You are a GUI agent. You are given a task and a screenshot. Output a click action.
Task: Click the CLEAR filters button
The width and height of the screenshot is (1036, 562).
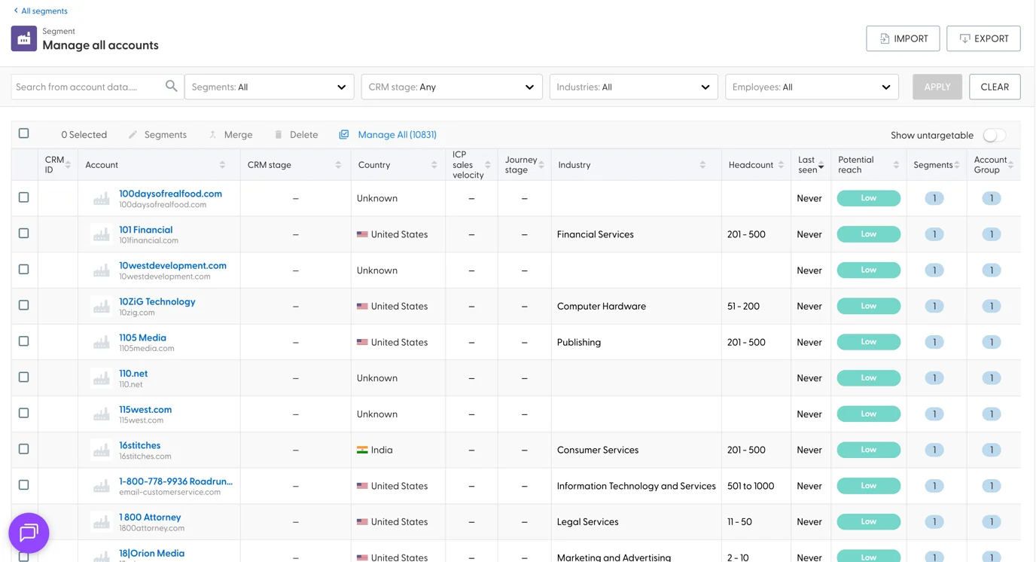click(995, 87)
